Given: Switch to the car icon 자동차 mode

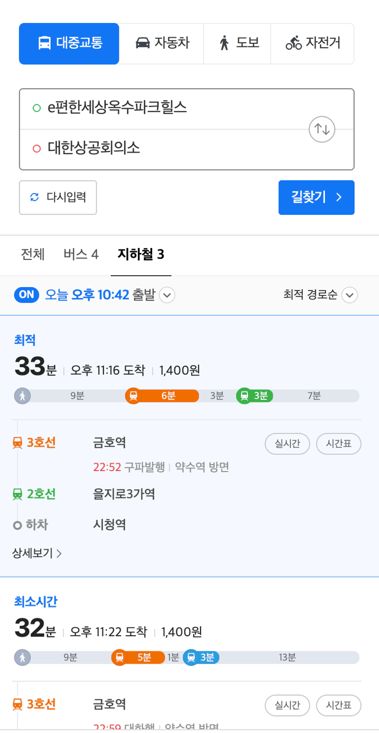Looking at the screenshot, I should (143, 43).
